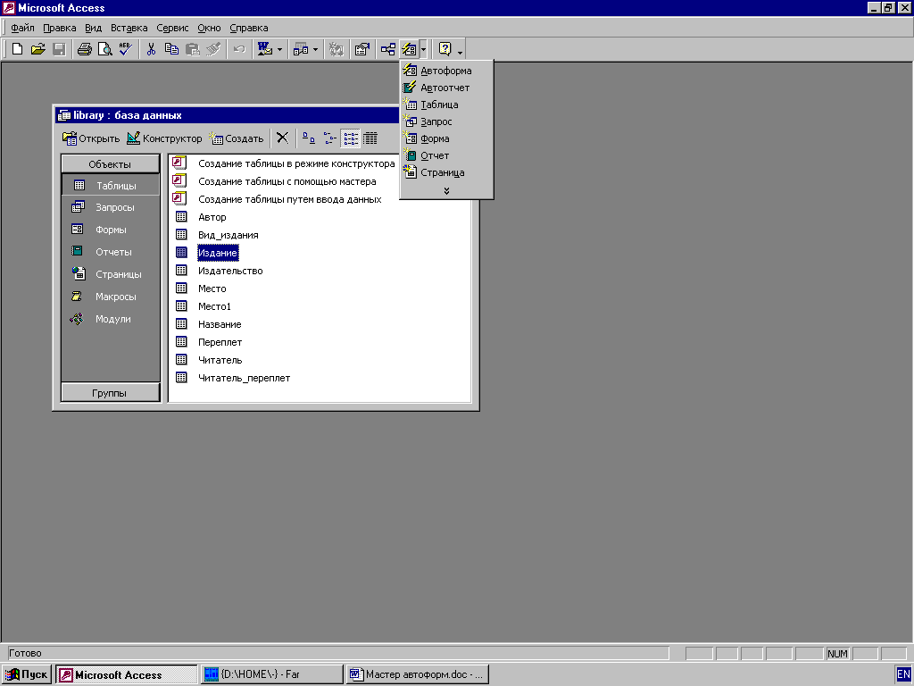Open a database using the folder icon

click(x=37, y=50)
